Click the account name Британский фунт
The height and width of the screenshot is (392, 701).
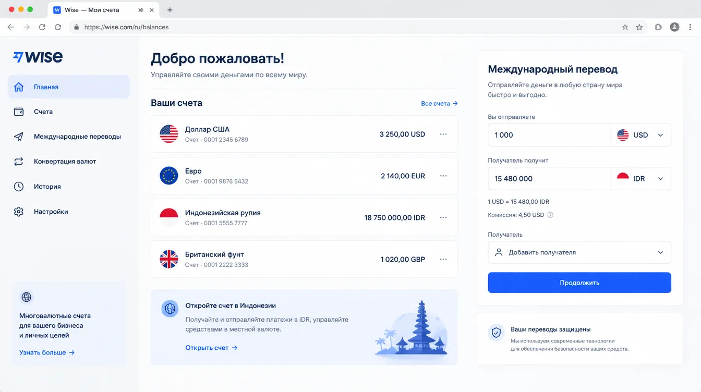pos(214,254)
